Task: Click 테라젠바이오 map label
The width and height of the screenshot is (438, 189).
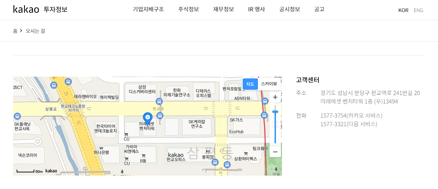Action: click(85, 96)
